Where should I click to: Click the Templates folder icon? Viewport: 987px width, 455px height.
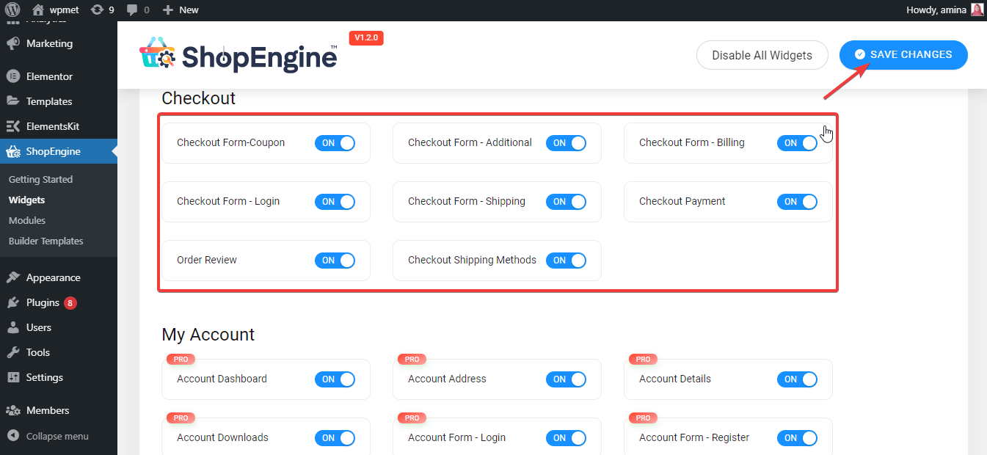click(x=13, y=101)
